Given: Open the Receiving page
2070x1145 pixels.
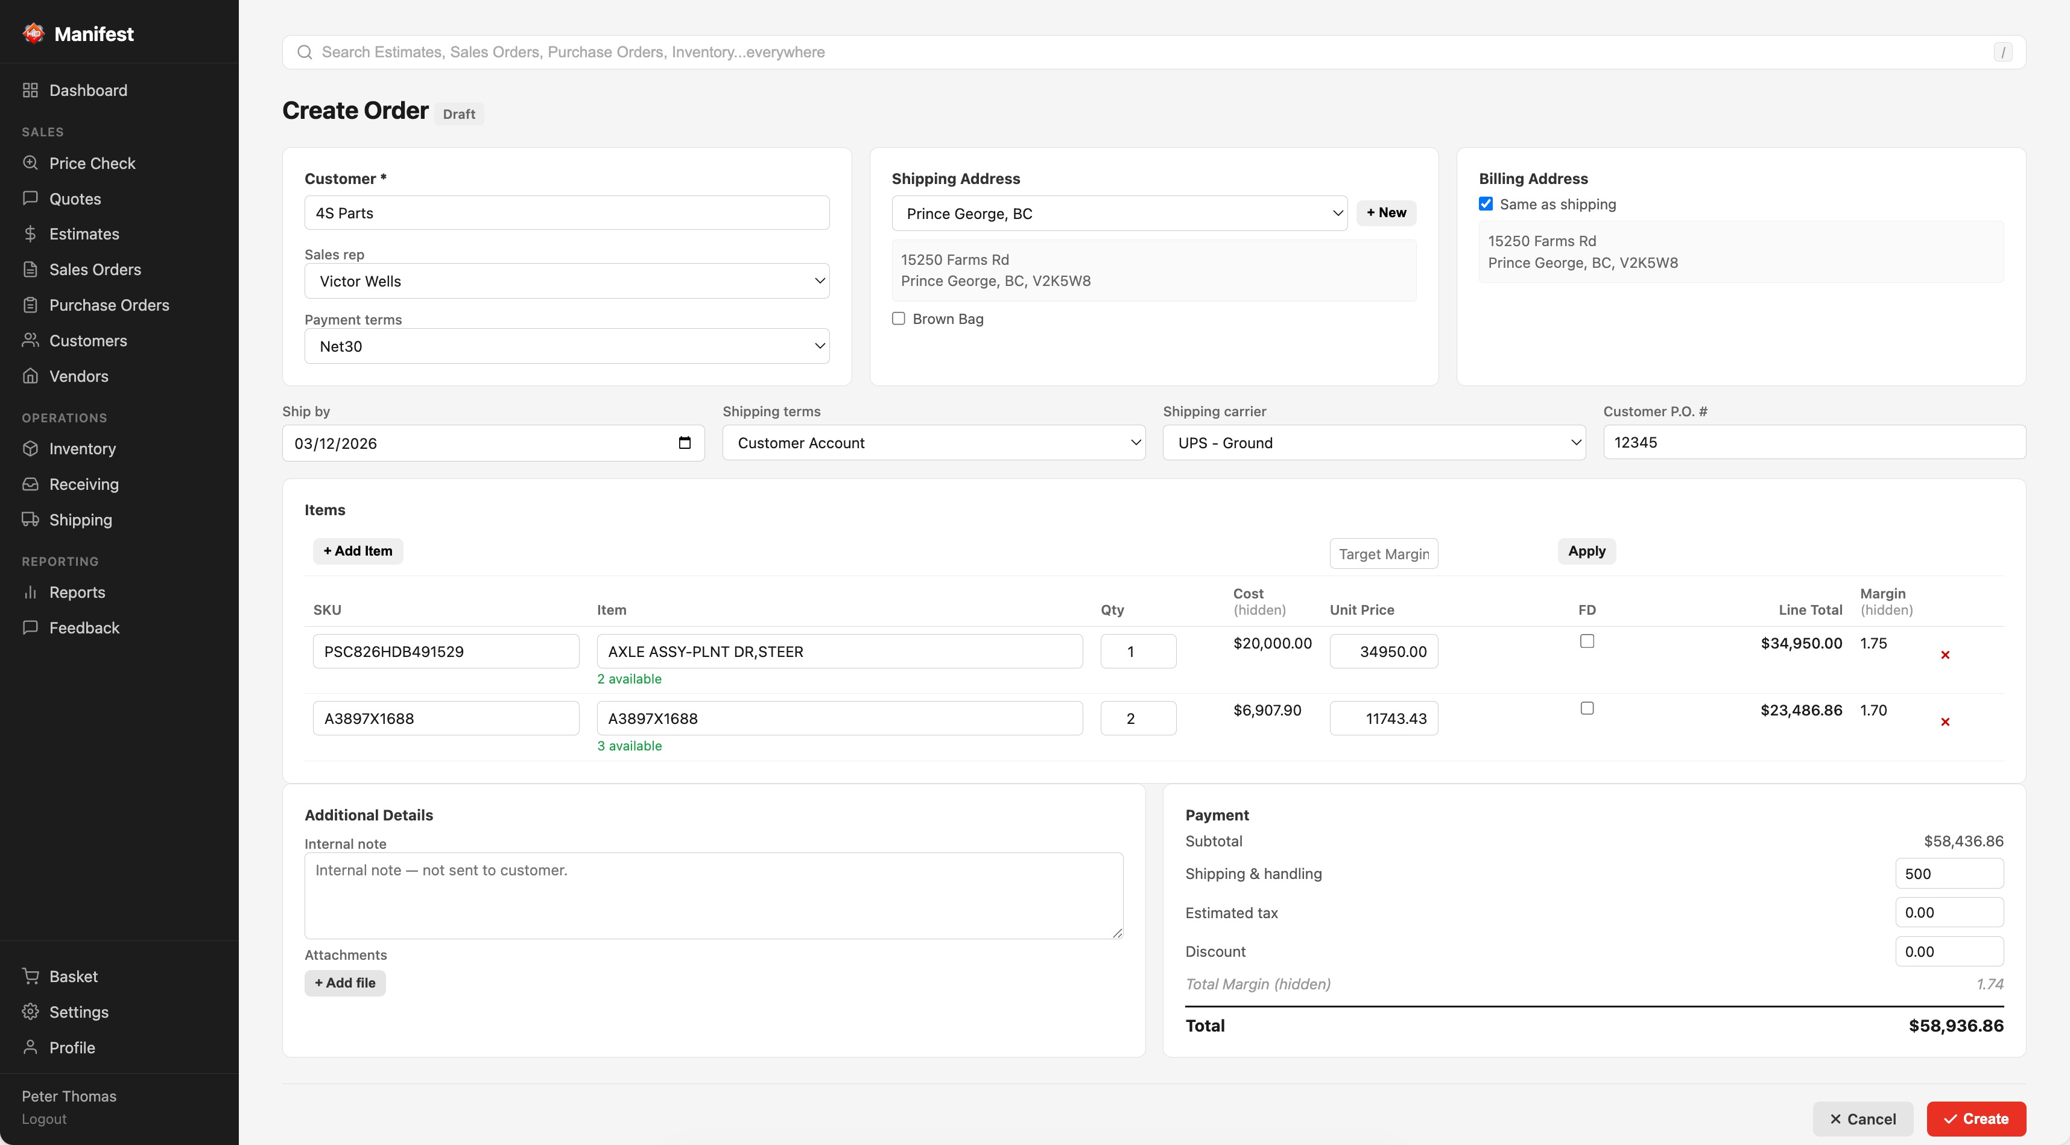Looking at the screenshot, I should [x=84, y=484].
